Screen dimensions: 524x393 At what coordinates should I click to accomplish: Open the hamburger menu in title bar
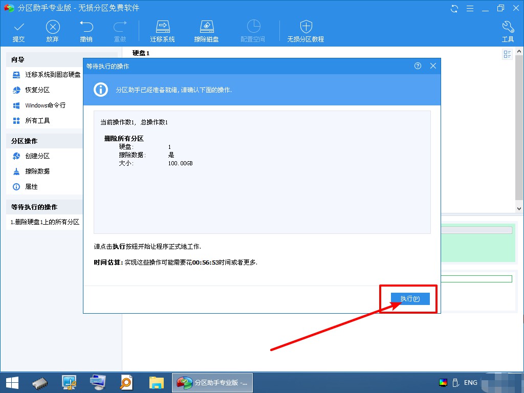coord(470,9)
